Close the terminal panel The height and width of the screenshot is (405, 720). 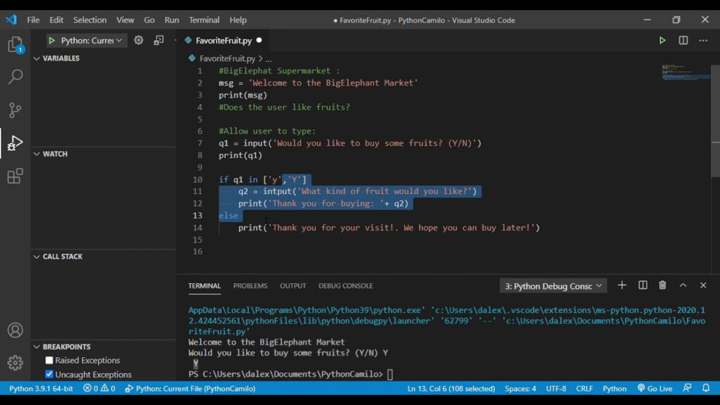(703, 285)
